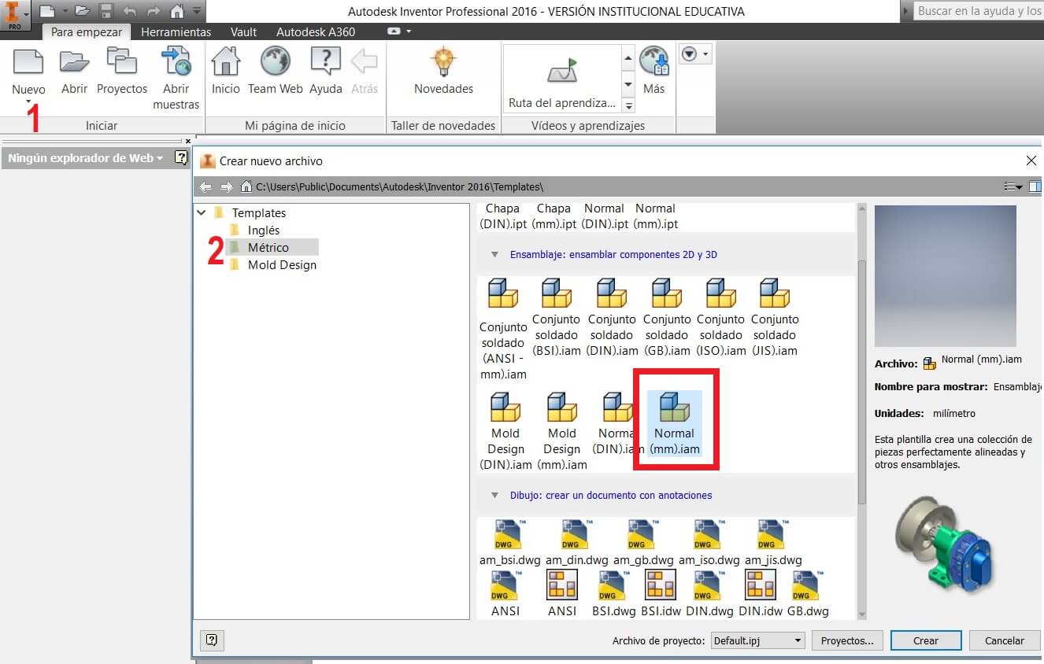Select Ruta del aprendizaje gallery item
This screenshot has width=1044, height=664.
pos(562,79)
